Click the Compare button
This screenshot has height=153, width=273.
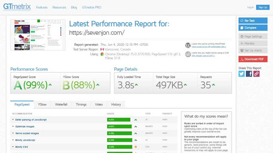coord(253,28)
